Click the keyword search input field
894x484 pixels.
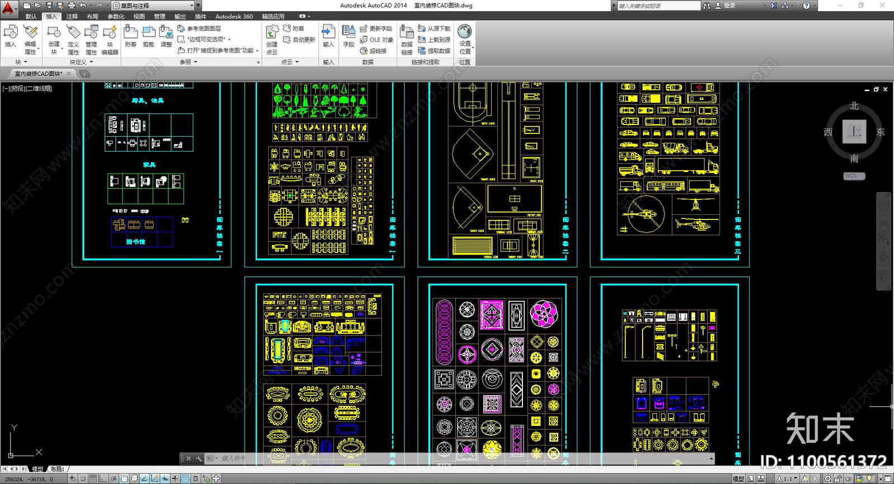[658, 6]
